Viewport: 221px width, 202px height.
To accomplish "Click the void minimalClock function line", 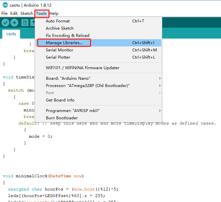I will [43, 176].
